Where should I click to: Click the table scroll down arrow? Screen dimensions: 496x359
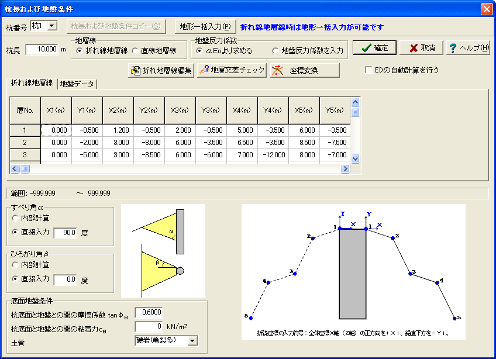coord(355,159)
